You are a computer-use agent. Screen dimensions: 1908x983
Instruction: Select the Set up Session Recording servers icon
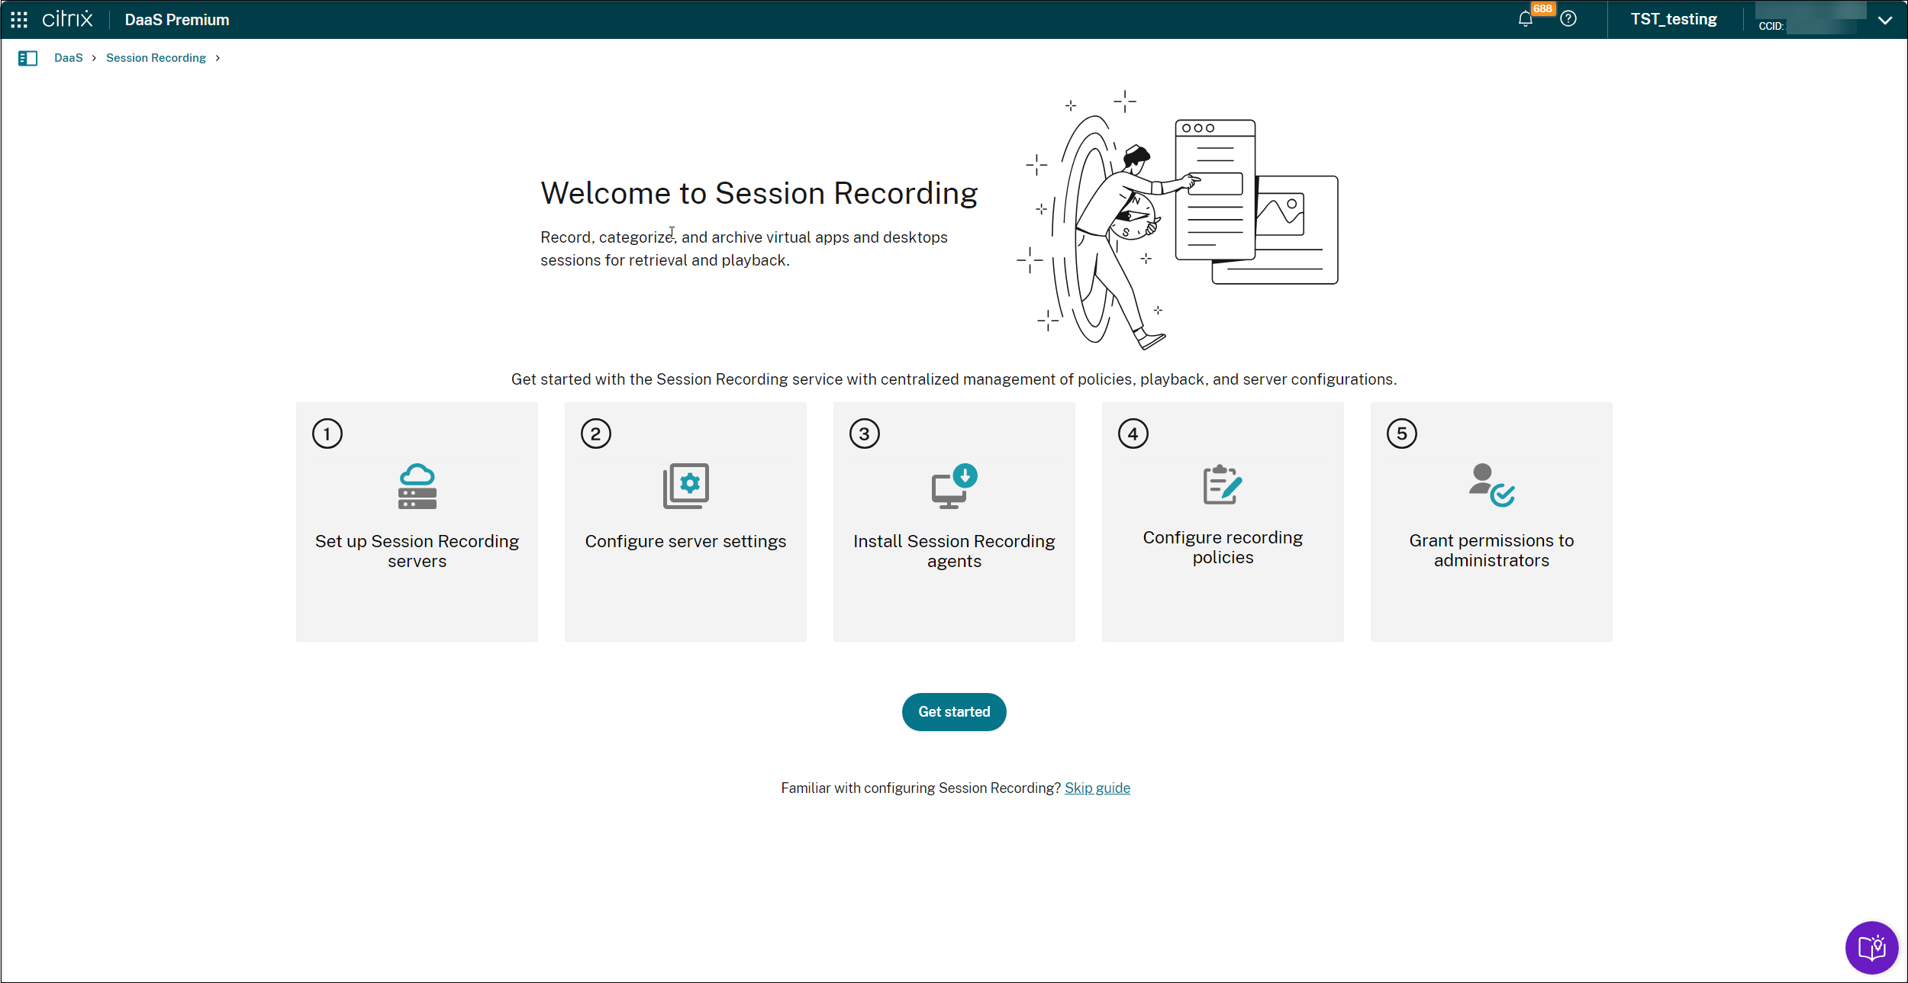(417, 486)
